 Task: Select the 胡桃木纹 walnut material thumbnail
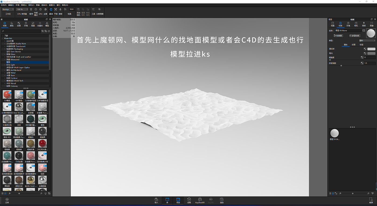click(x=19, y=180)
